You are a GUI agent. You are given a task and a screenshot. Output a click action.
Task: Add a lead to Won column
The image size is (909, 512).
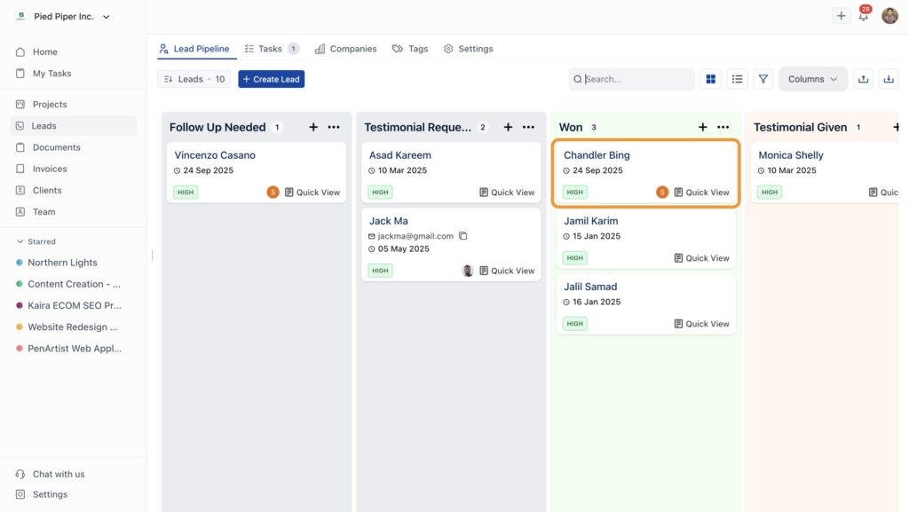click(702, 128)
